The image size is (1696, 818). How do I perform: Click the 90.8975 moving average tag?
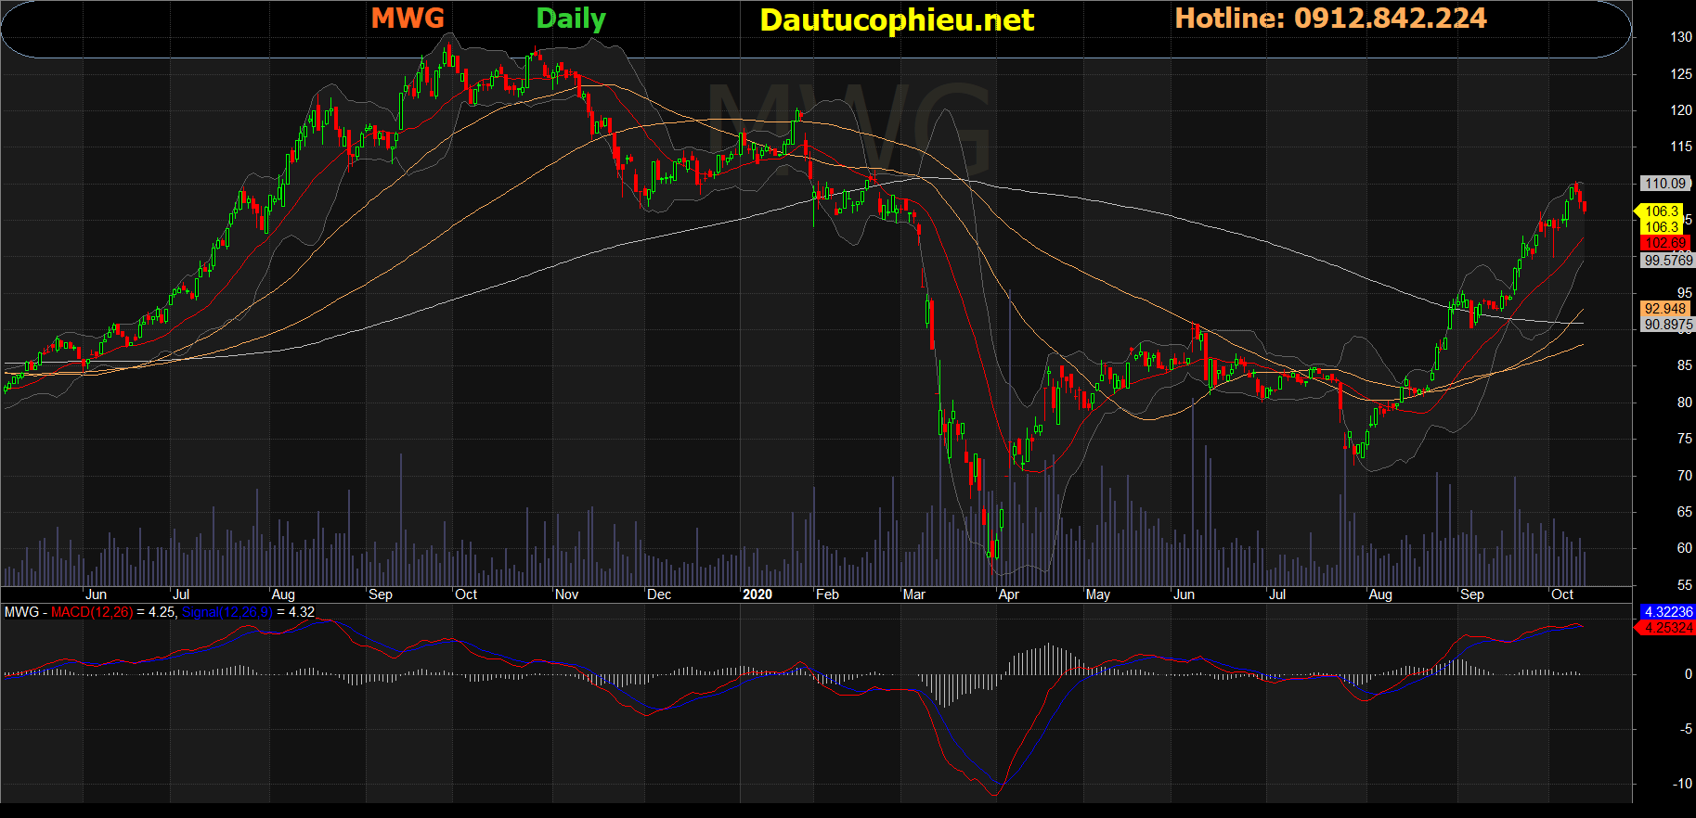tap(1667, 325)
